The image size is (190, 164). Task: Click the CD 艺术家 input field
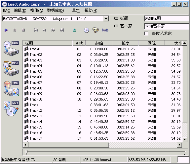[167, 26]
